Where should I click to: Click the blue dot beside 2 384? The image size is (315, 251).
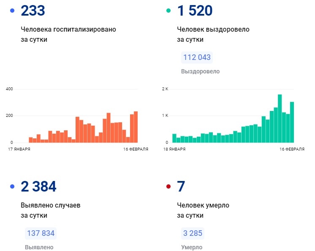click(x=12, y=186)
